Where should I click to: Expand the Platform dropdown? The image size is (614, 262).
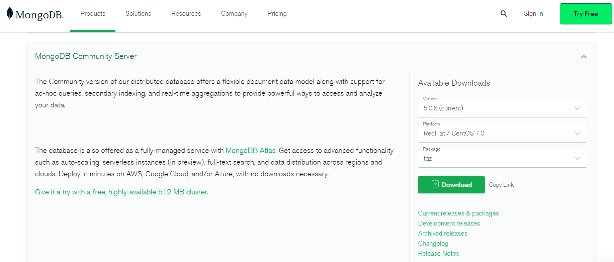tap(502, 133)
